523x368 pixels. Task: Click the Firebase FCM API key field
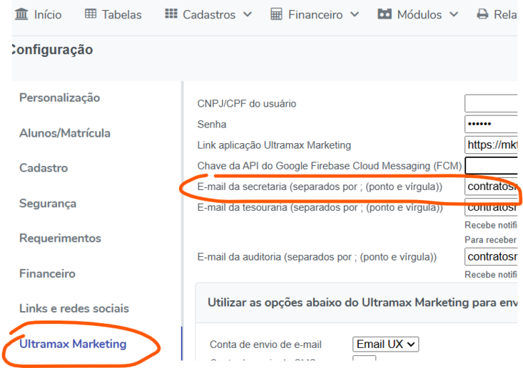pos(491,166)
